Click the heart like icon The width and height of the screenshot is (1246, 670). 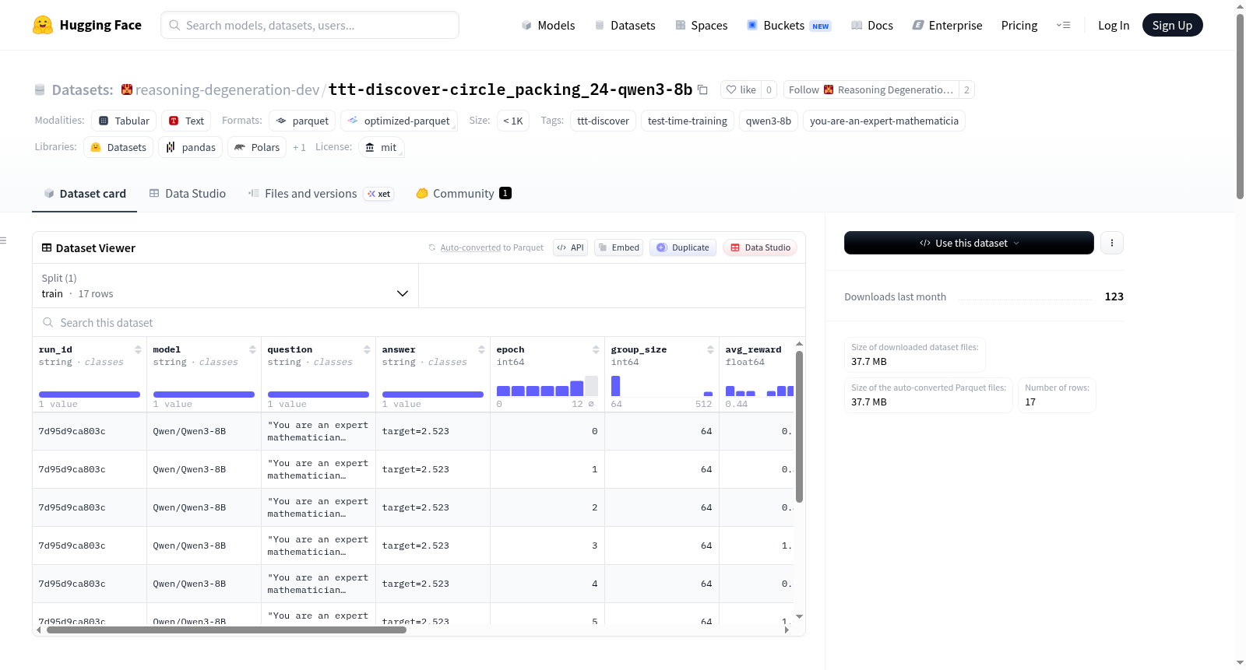(731, 89)
